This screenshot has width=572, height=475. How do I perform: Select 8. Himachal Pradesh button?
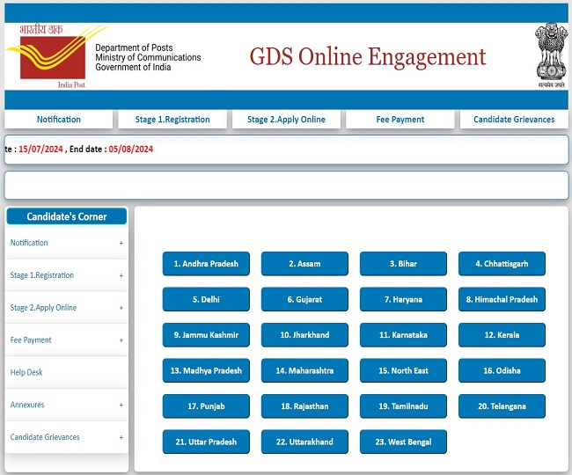502,299
